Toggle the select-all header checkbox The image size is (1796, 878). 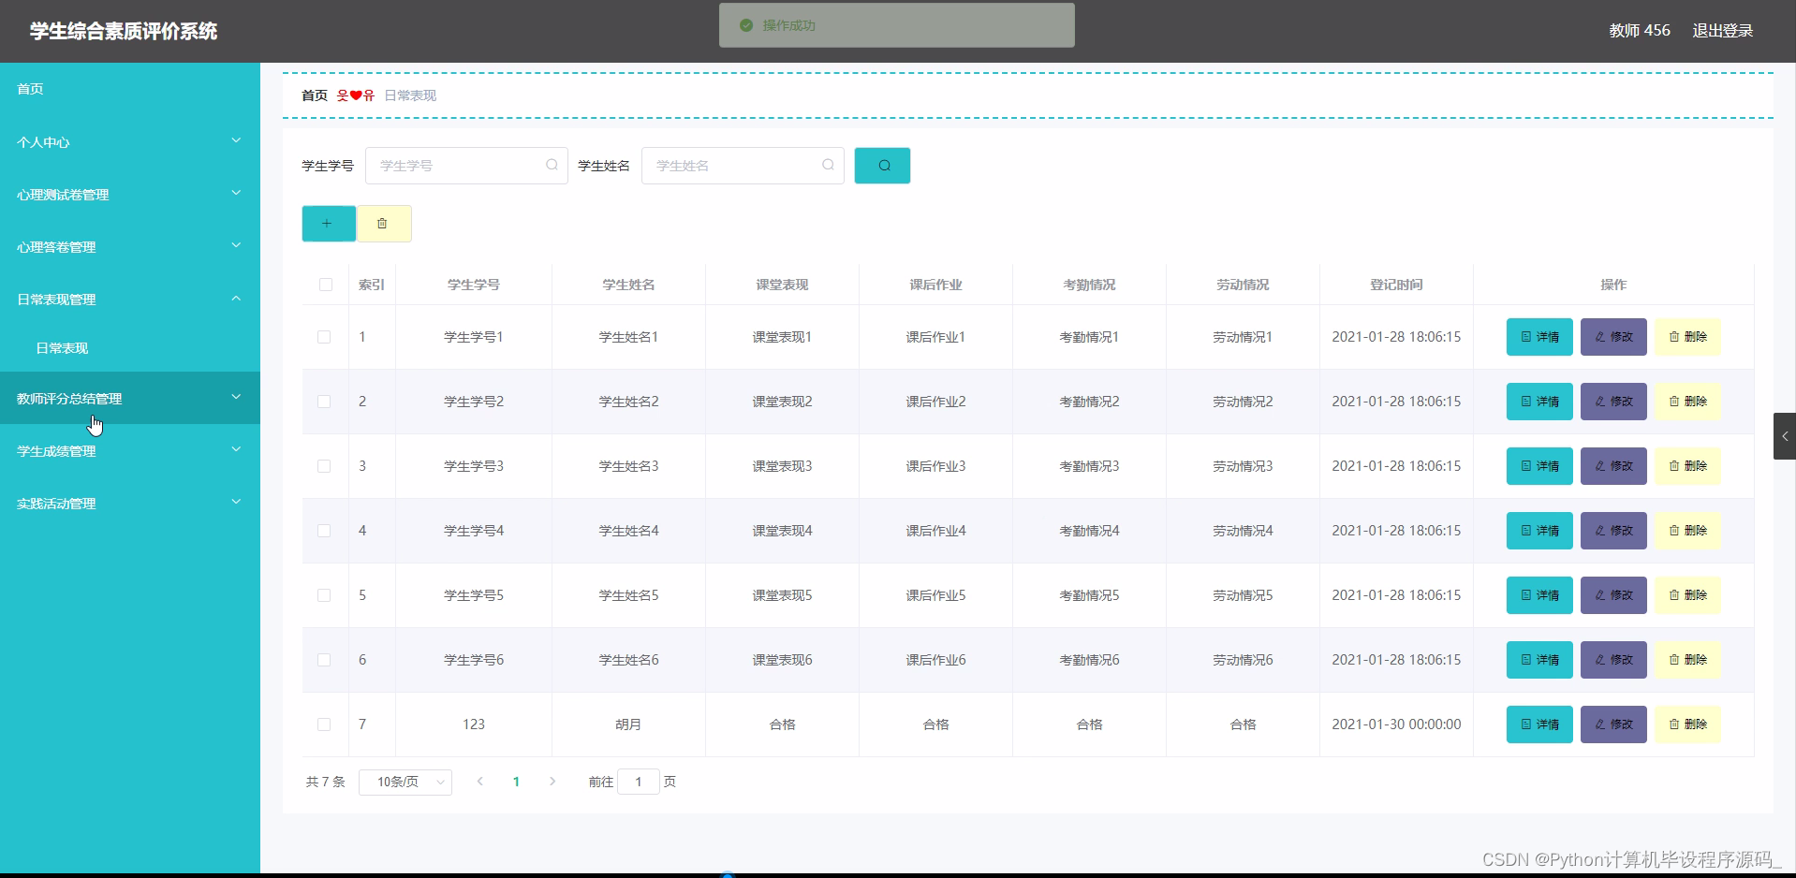(x=326, y=285)
